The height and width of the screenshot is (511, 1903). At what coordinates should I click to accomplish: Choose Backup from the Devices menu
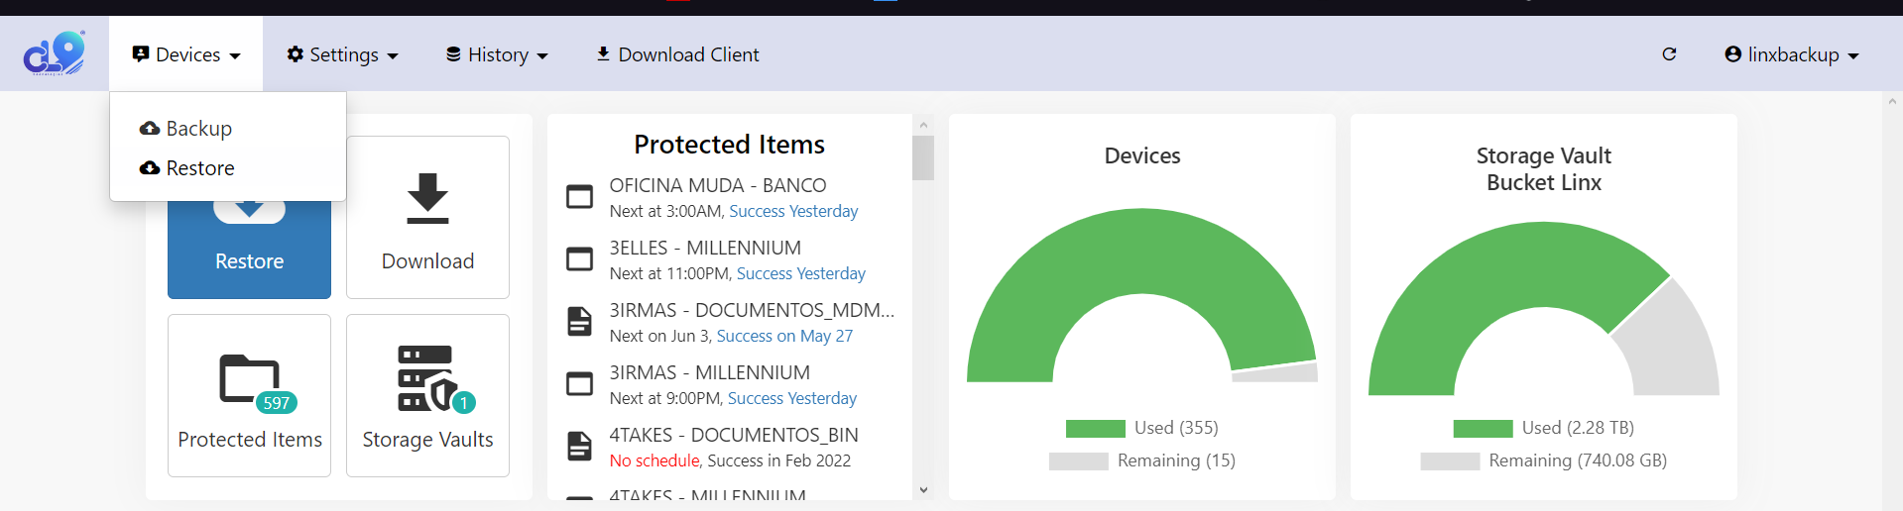[x=186, y=129]
